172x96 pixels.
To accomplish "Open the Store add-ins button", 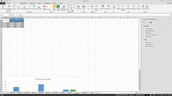I will (x=45, y=6).
